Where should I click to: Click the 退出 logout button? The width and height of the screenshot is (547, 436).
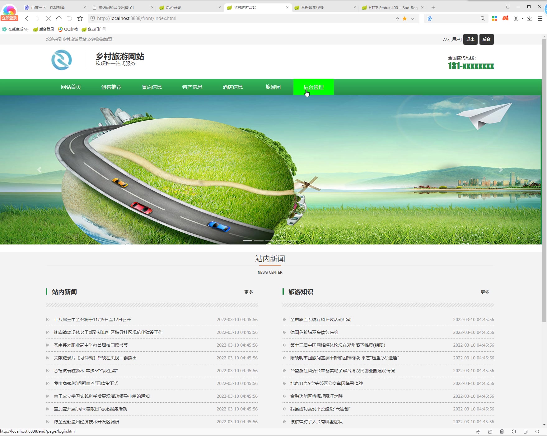(x=470, y=39)
